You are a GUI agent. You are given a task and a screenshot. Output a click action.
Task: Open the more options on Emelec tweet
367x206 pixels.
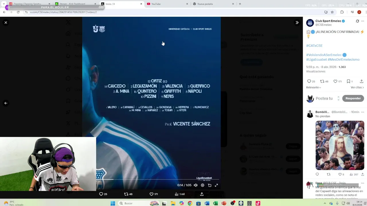[x=363, y=21]
